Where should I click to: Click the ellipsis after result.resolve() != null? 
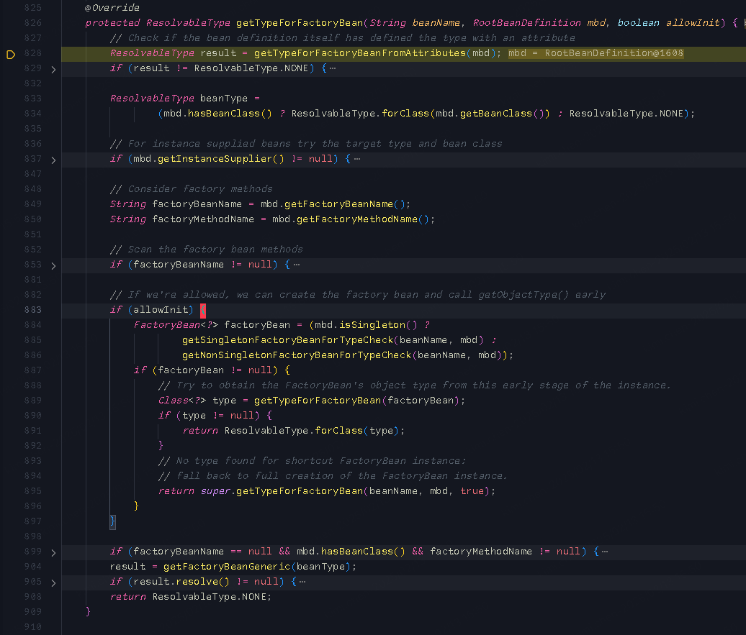(302, 582)
